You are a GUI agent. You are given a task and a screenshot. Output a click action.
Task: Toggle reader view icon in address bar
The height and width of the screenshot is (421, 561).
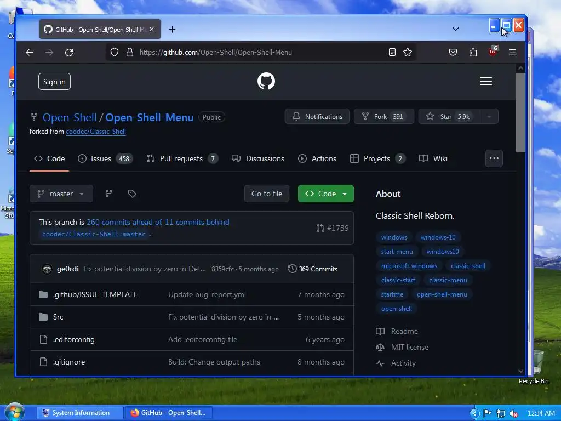(x=392, y=52)
